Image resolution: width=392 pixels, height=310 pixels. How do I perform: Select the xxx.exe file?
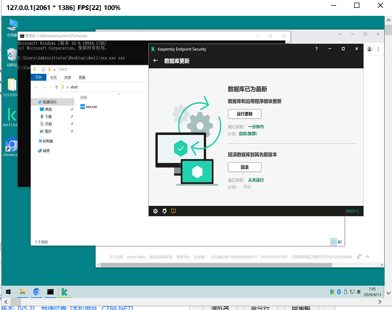[91, 106]
